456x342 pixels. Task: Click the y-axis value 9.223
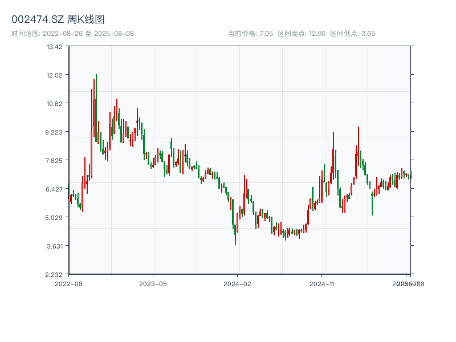coord(54,132)
